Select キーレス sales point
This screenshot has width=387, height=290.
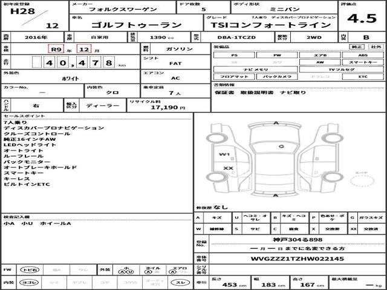(x=16, y=179)
